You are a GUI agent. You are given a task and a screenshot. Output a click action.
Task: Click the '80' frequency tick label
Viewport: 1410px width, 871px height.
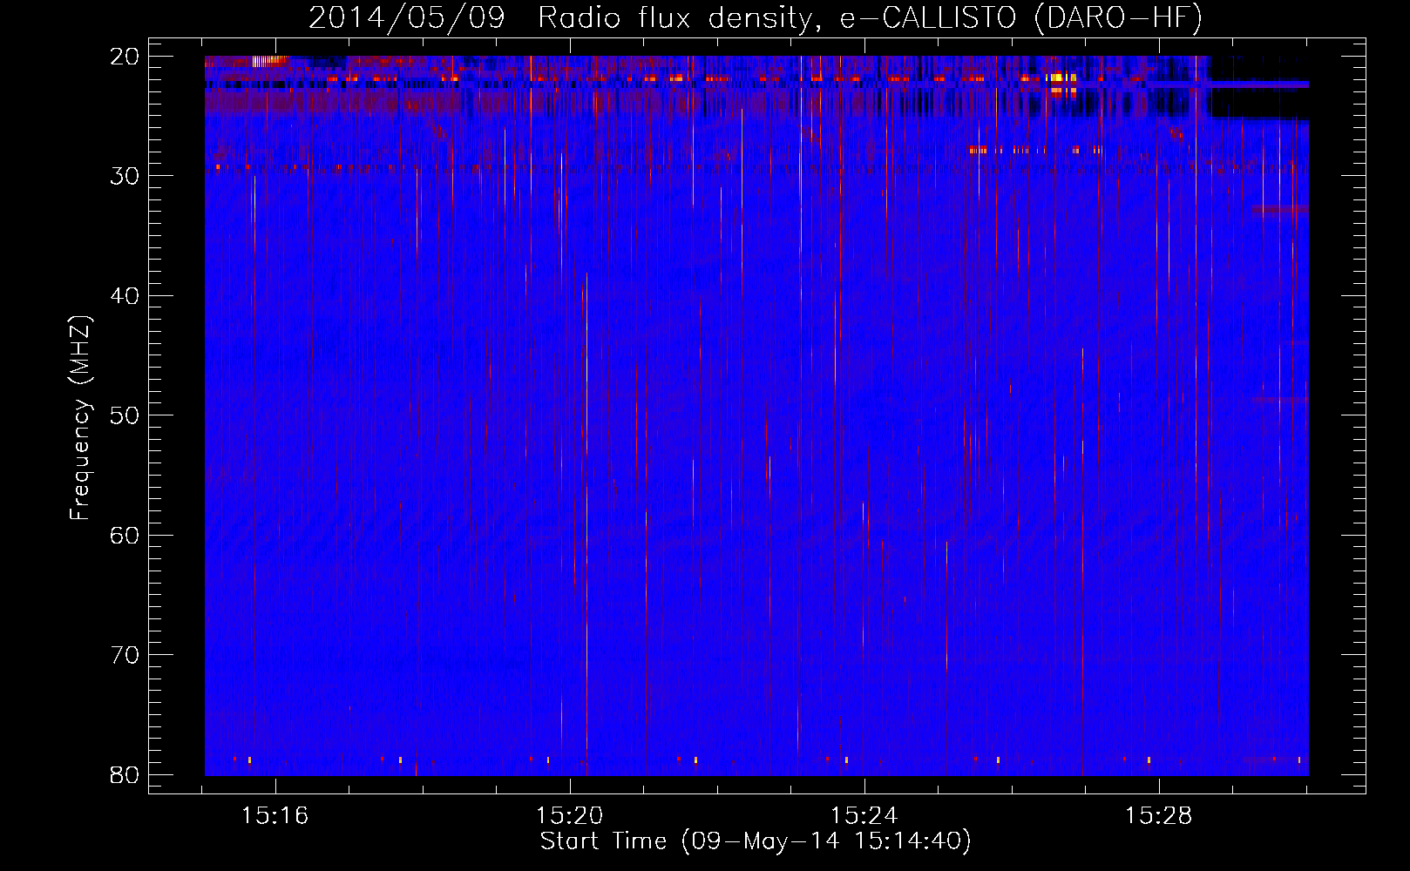tap(125, 775)
